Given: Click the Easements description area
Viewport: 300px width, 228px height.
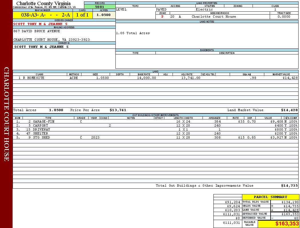Looking at the screenshot, I should tap(227, 61).
